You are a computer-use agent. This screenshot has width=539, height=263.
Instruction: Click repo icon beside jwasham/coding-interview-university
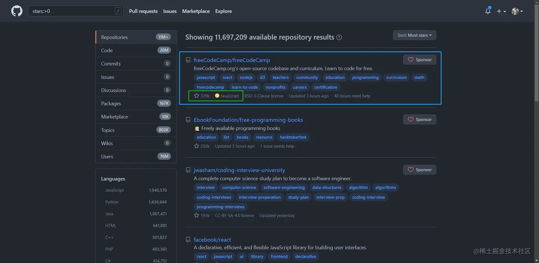(188, 170)
